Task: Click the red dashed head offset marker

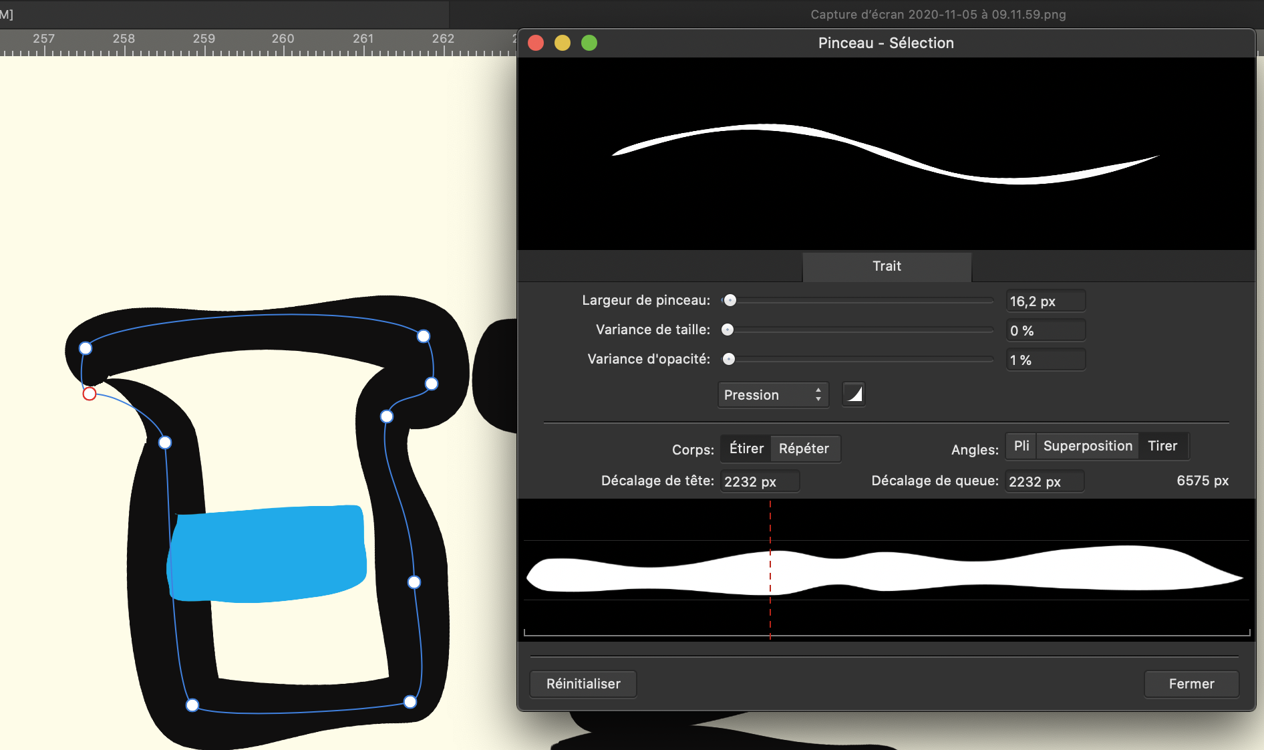Action: point(770,570)
